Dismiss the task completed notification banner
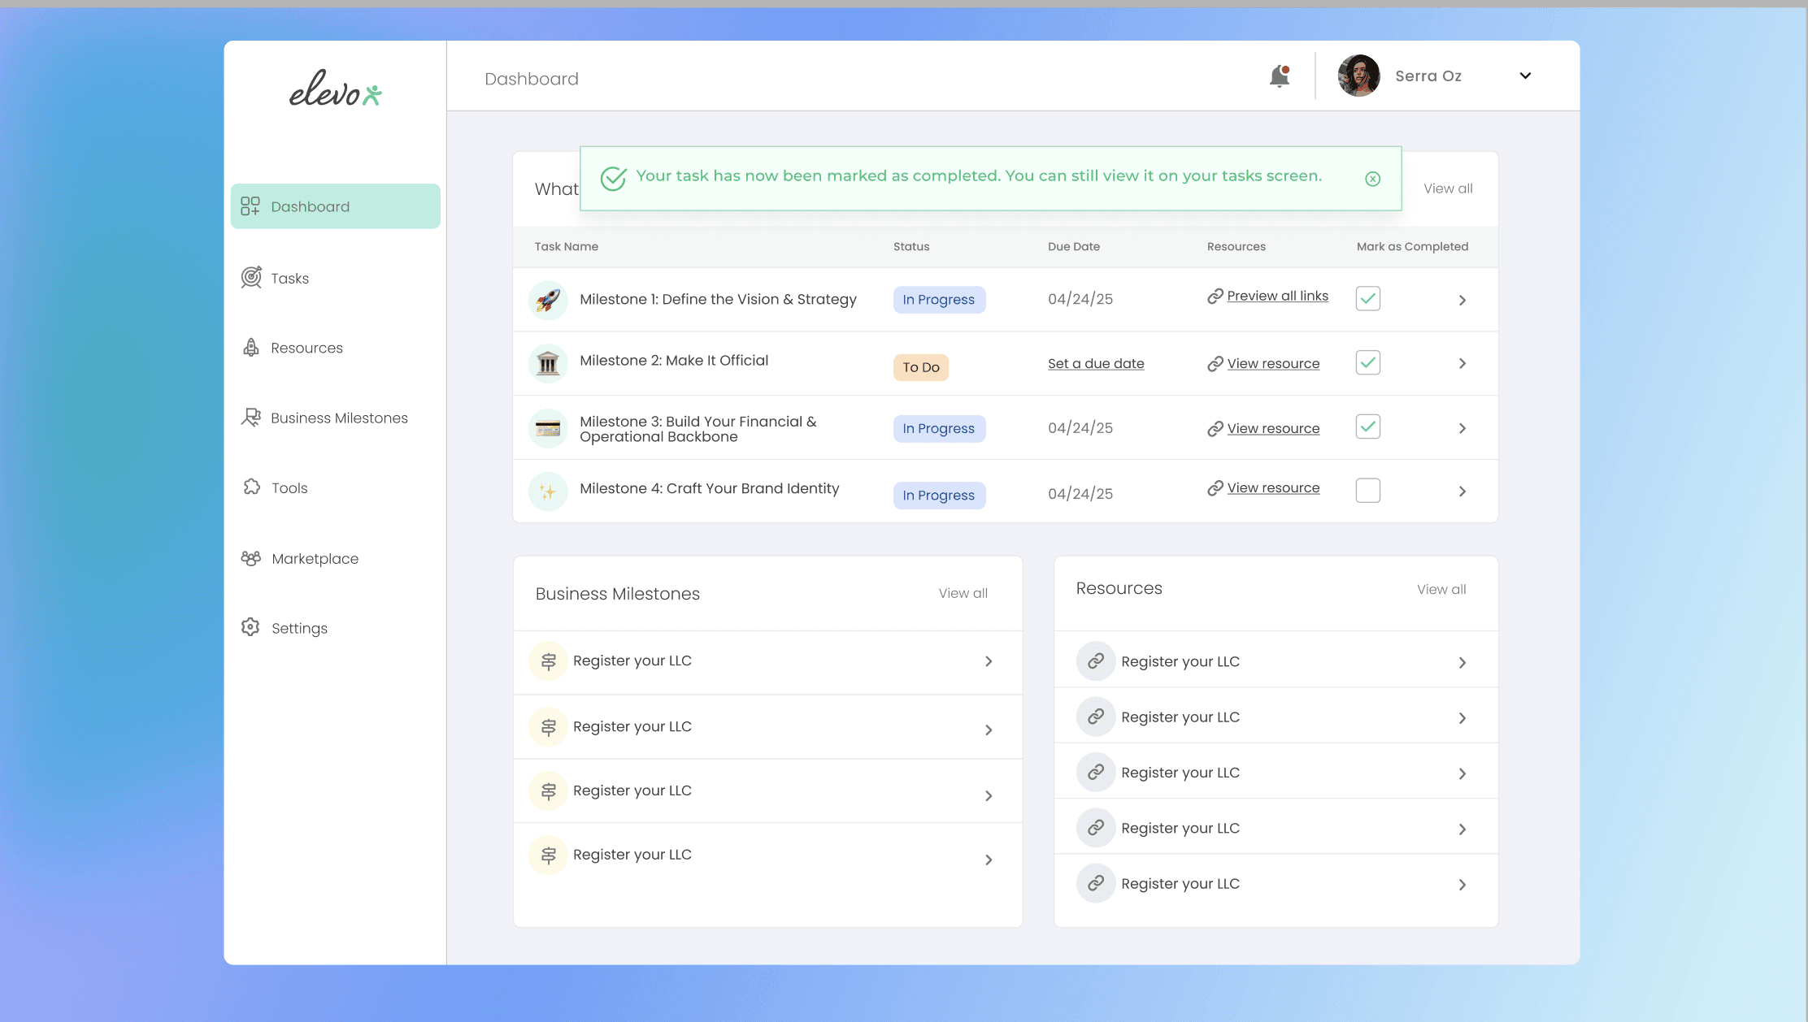The height and width of the screenshot is (1022, 1808). 1372,179
